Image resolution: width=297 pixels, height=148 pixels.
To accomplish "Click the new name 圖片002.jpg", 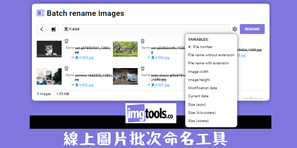I will 84,85.
